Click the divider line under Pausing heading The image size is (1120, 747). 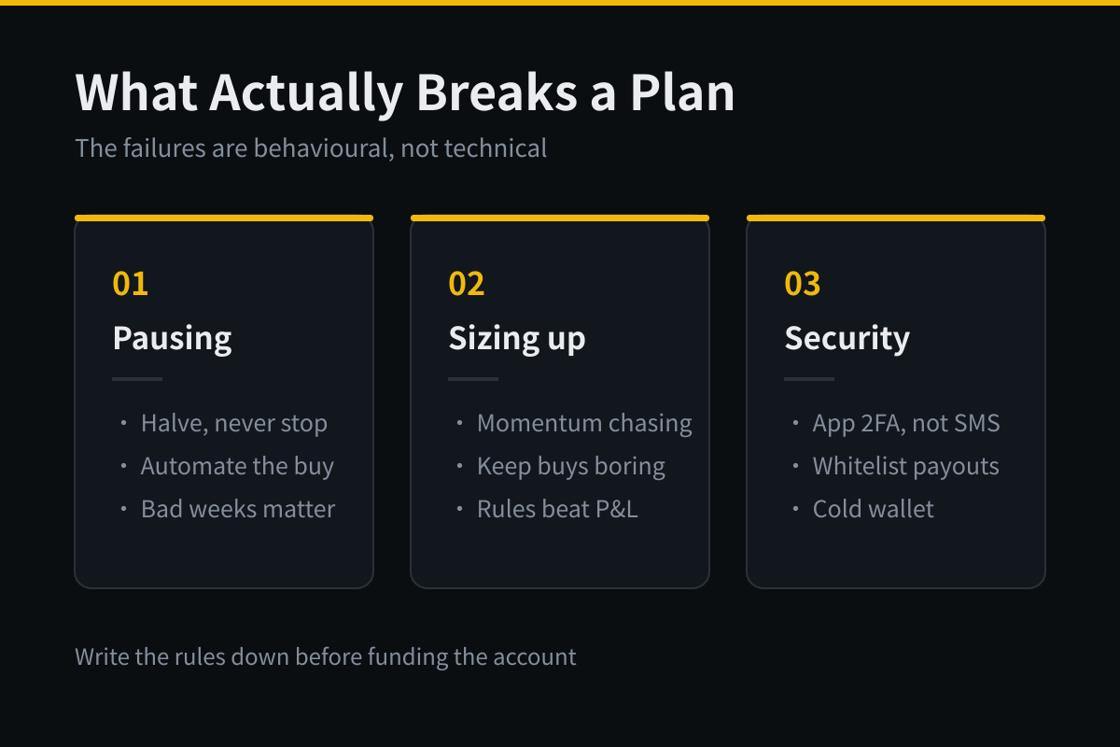tap(137, 379)
